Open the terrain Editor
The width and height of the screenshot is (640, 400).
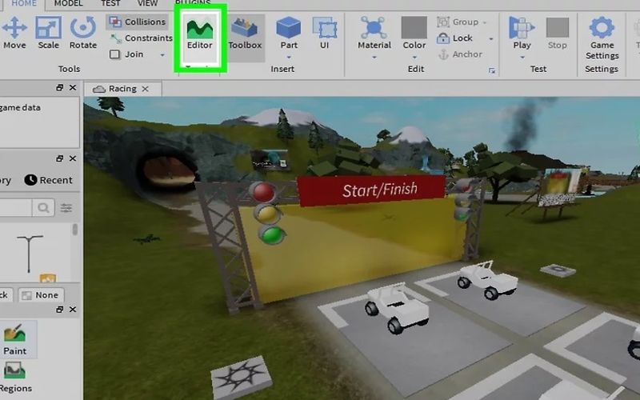click(x=199, y=34)
